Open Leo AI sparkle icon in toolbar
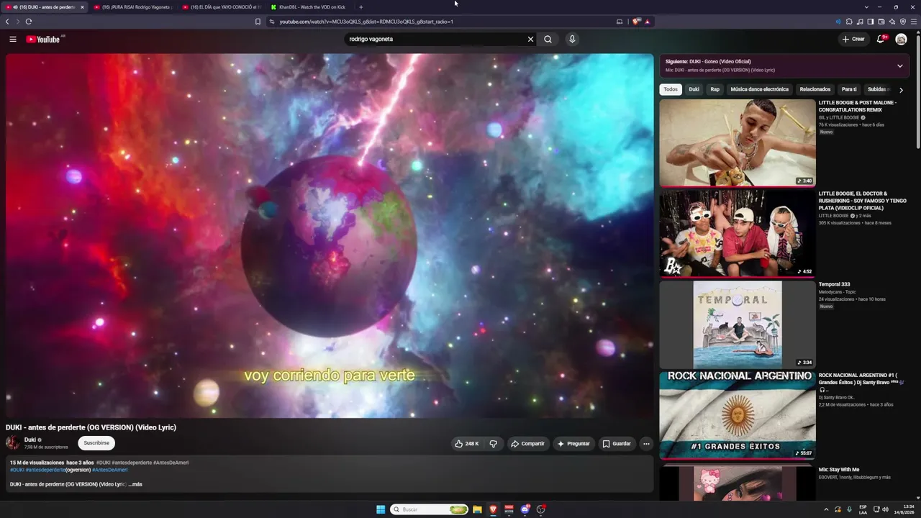The width and height of the screenshot is (921, 518). (x=892, y=22)
